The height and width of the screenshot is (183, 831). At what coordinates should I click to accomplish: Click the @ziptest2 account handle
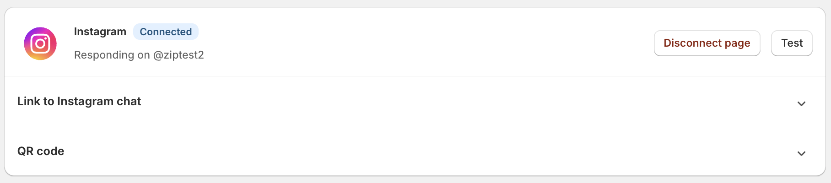pos(178,55)
